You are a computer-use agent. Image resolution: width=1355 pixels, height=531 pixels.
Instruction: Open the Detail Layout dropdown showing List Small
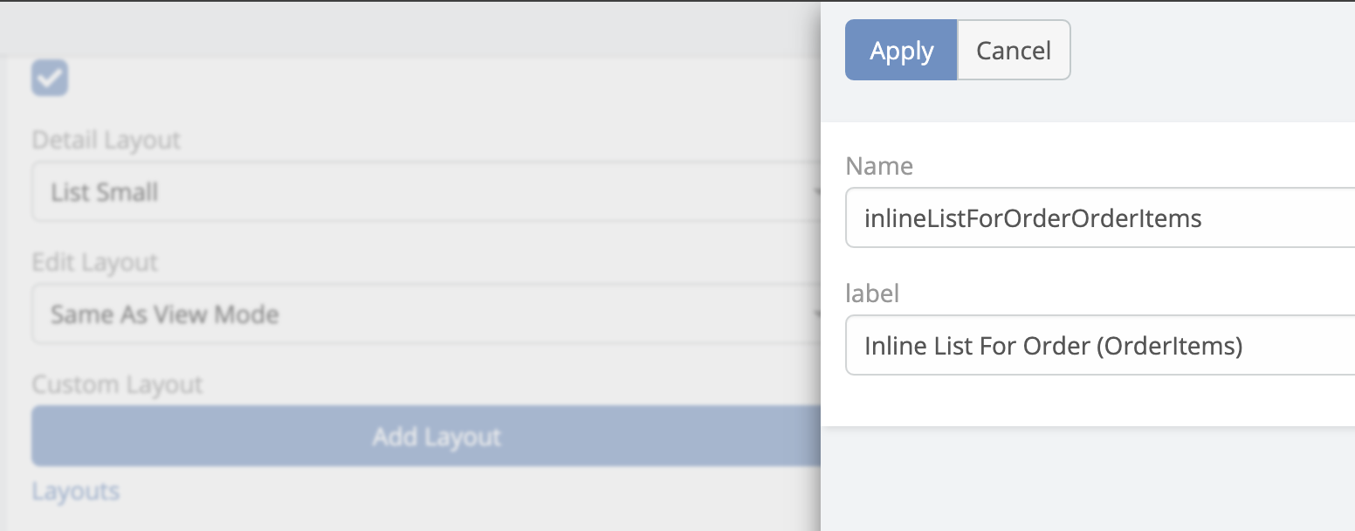pyautogui.click(x=419, y=191)
